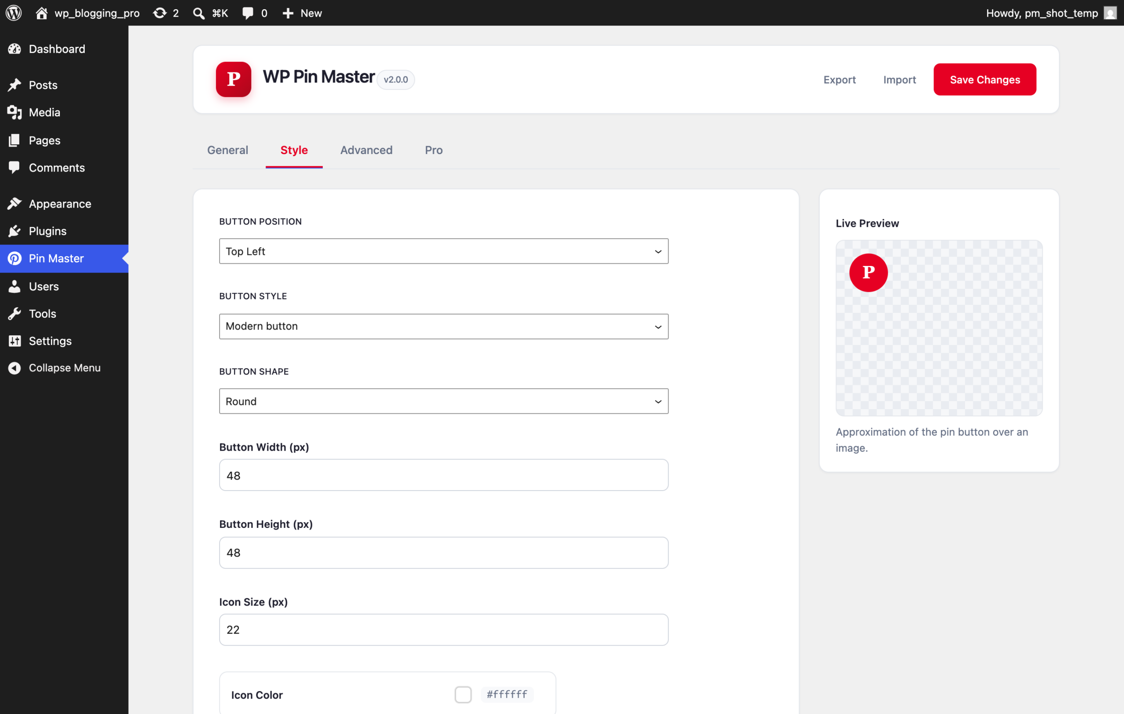1124x714 pixels.
Task: Collapse the admin menu
Action: tap(64, 368)
